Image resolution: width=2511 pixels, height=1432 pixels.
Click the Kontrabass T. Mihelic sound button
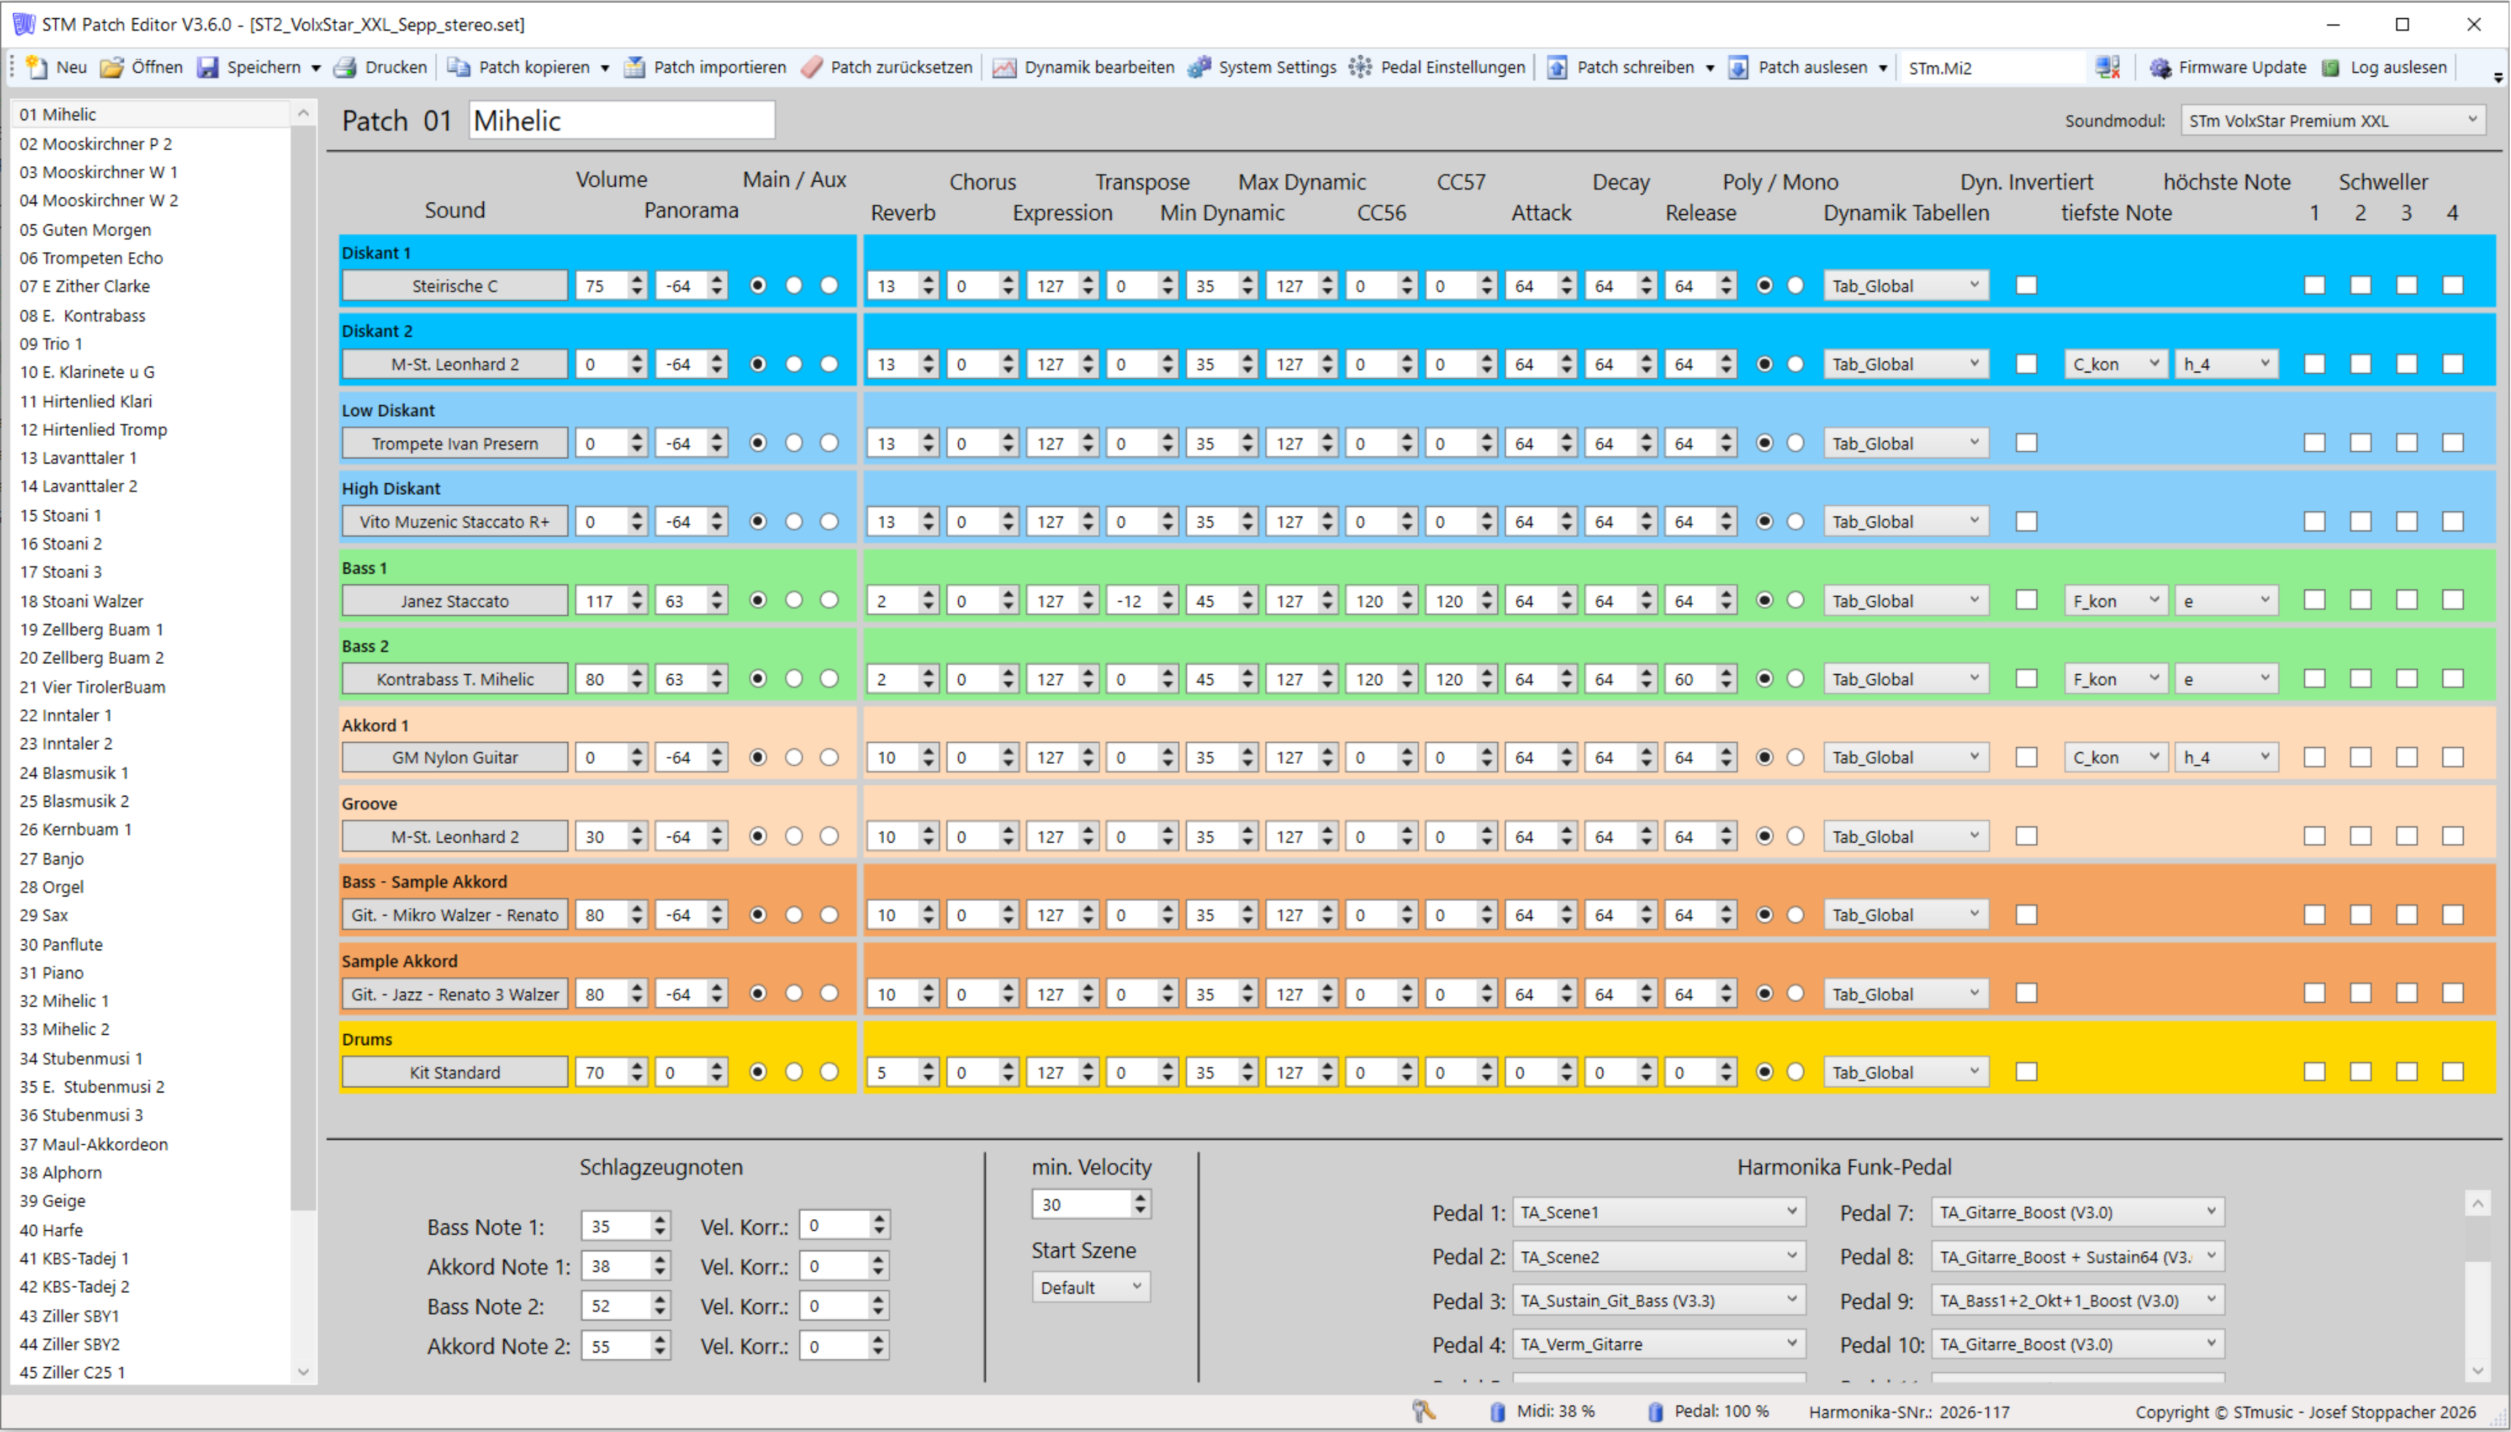454,678
